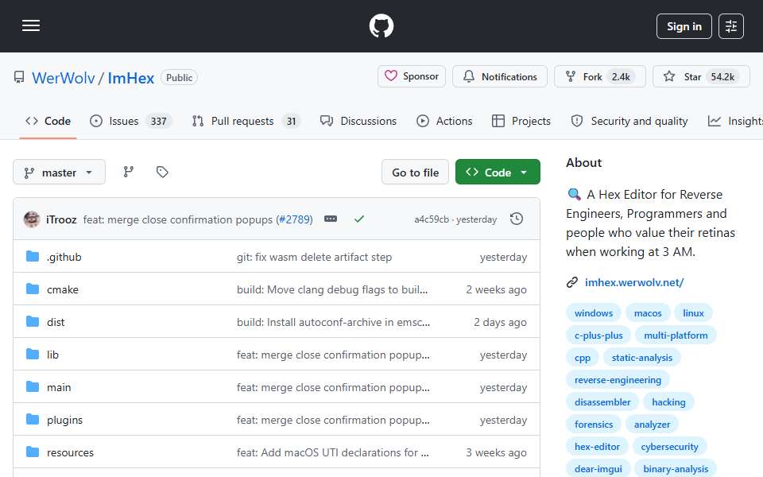Open the WerWolv owner profile link

64,78
